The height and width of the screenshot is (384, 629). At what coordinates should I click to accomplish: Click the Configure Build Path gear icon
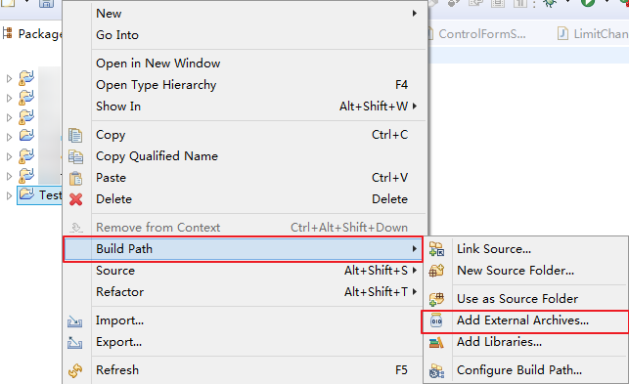pyautogui.click(x=436, y=370)
